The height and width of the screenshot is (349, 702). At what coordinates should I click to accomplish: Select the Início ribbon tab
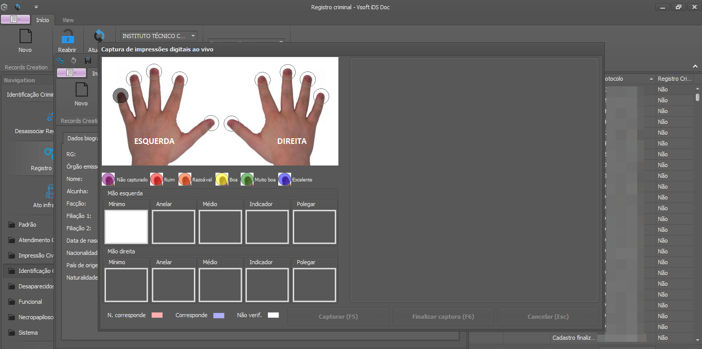43,20
